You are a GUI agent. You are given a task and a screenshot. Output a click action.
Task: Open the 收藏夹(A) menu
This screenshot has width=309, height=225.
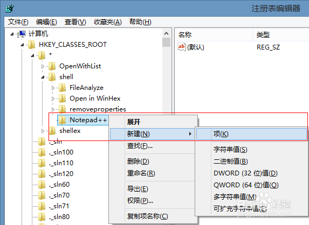click(108, 22)
